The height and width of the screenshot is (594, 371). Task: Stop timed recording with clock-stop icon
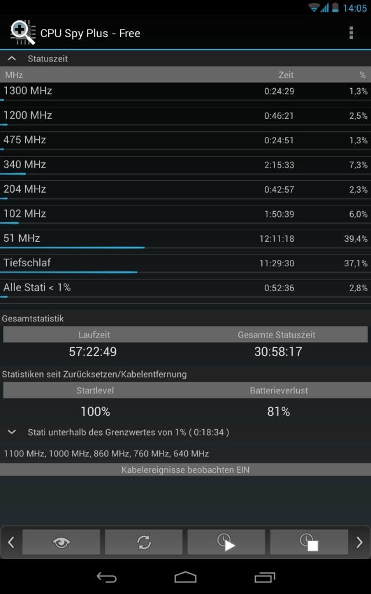point(309,542)
